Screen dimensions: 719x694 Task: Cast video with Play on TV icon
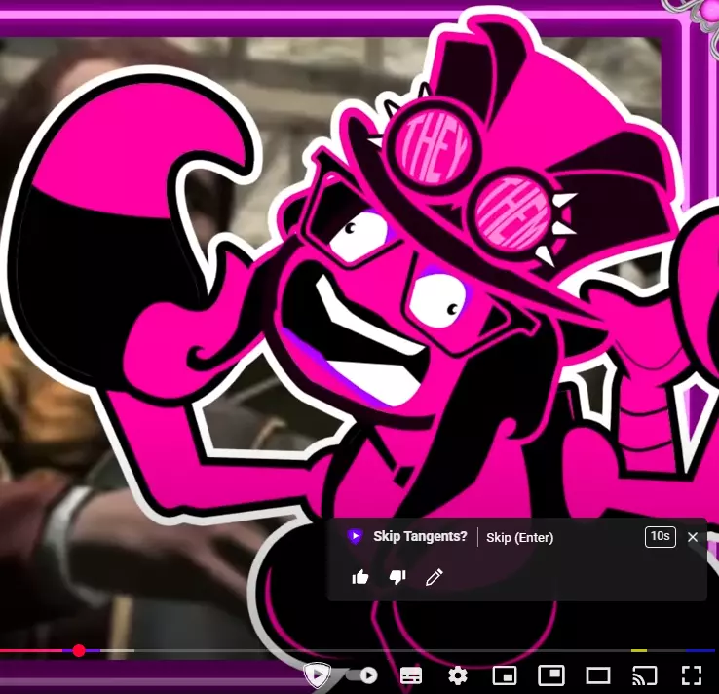(645, 675)
